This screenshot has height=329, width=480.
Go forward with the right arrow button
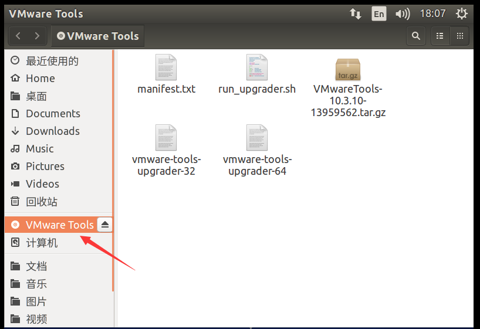(37, 36)
